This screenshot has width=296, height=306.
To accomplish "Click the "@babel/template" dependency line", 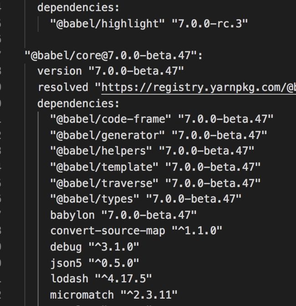I will [155, 167].
